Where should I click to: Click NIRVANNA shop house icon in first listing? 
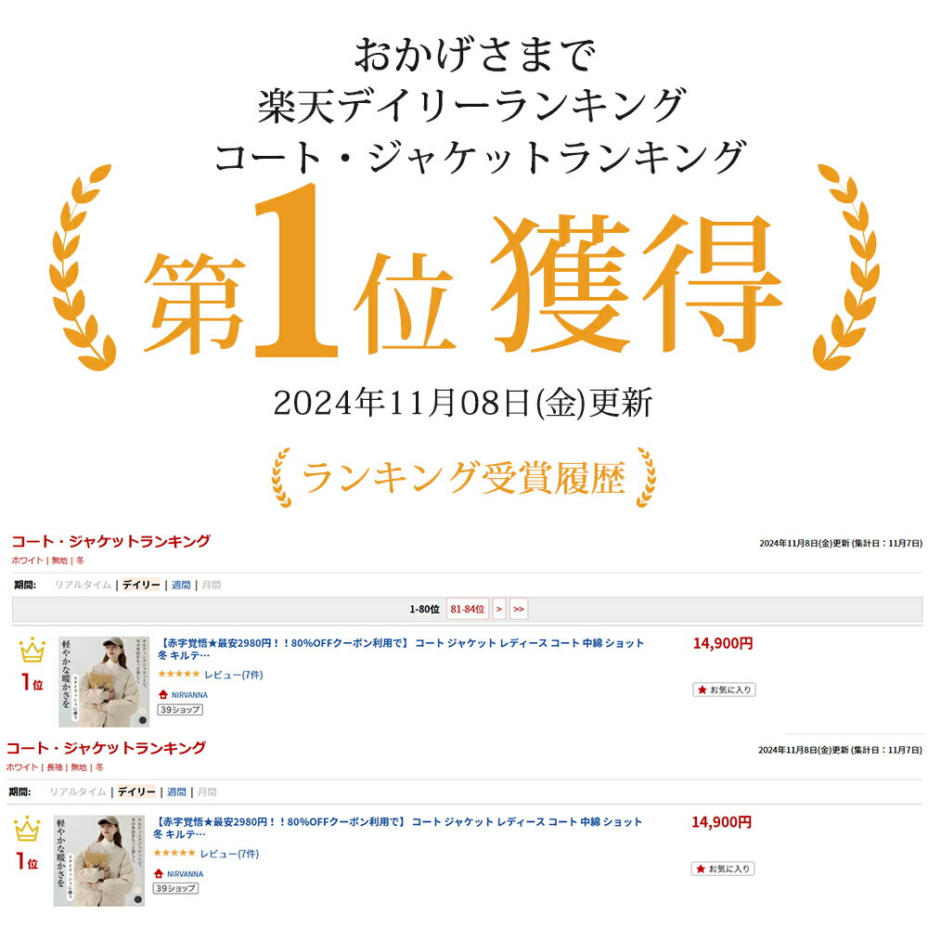[163, 694]
